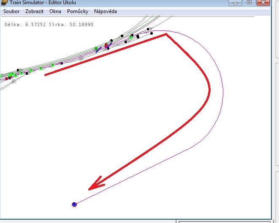The width and height of the screenshot is (279, 223).
Task: Open the Soubor menu
Action: point(11,11)
